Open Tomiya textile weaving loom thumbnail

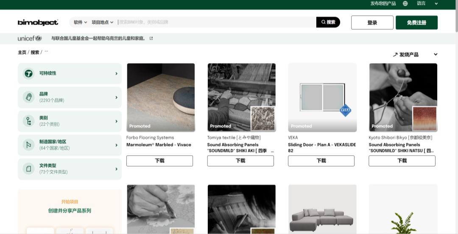(242, 97)
